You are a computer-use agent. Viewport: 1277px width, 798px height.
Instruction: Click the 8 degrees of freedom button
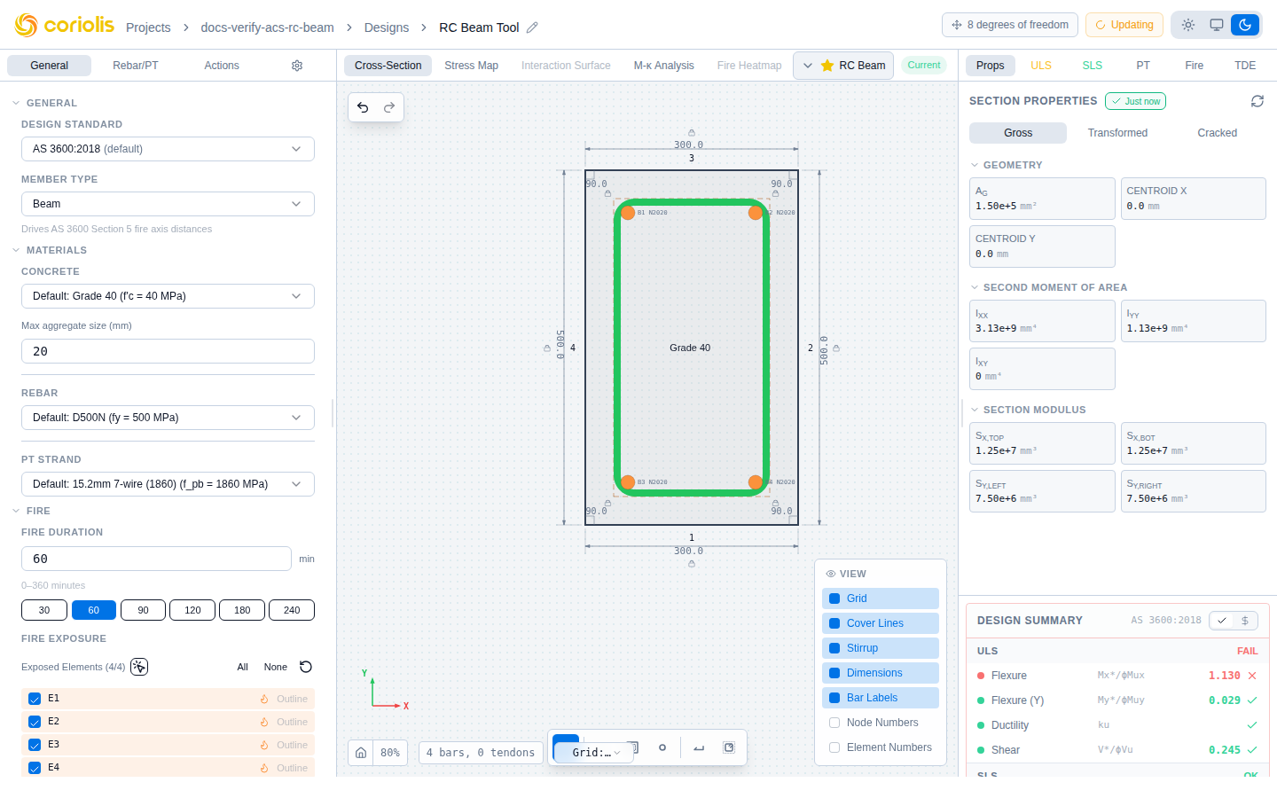click(1010, 25)
